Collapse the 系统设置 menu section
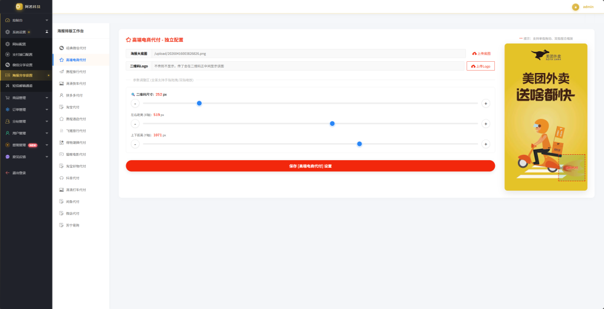The image size is (604, 309). (x=26, y=32)
